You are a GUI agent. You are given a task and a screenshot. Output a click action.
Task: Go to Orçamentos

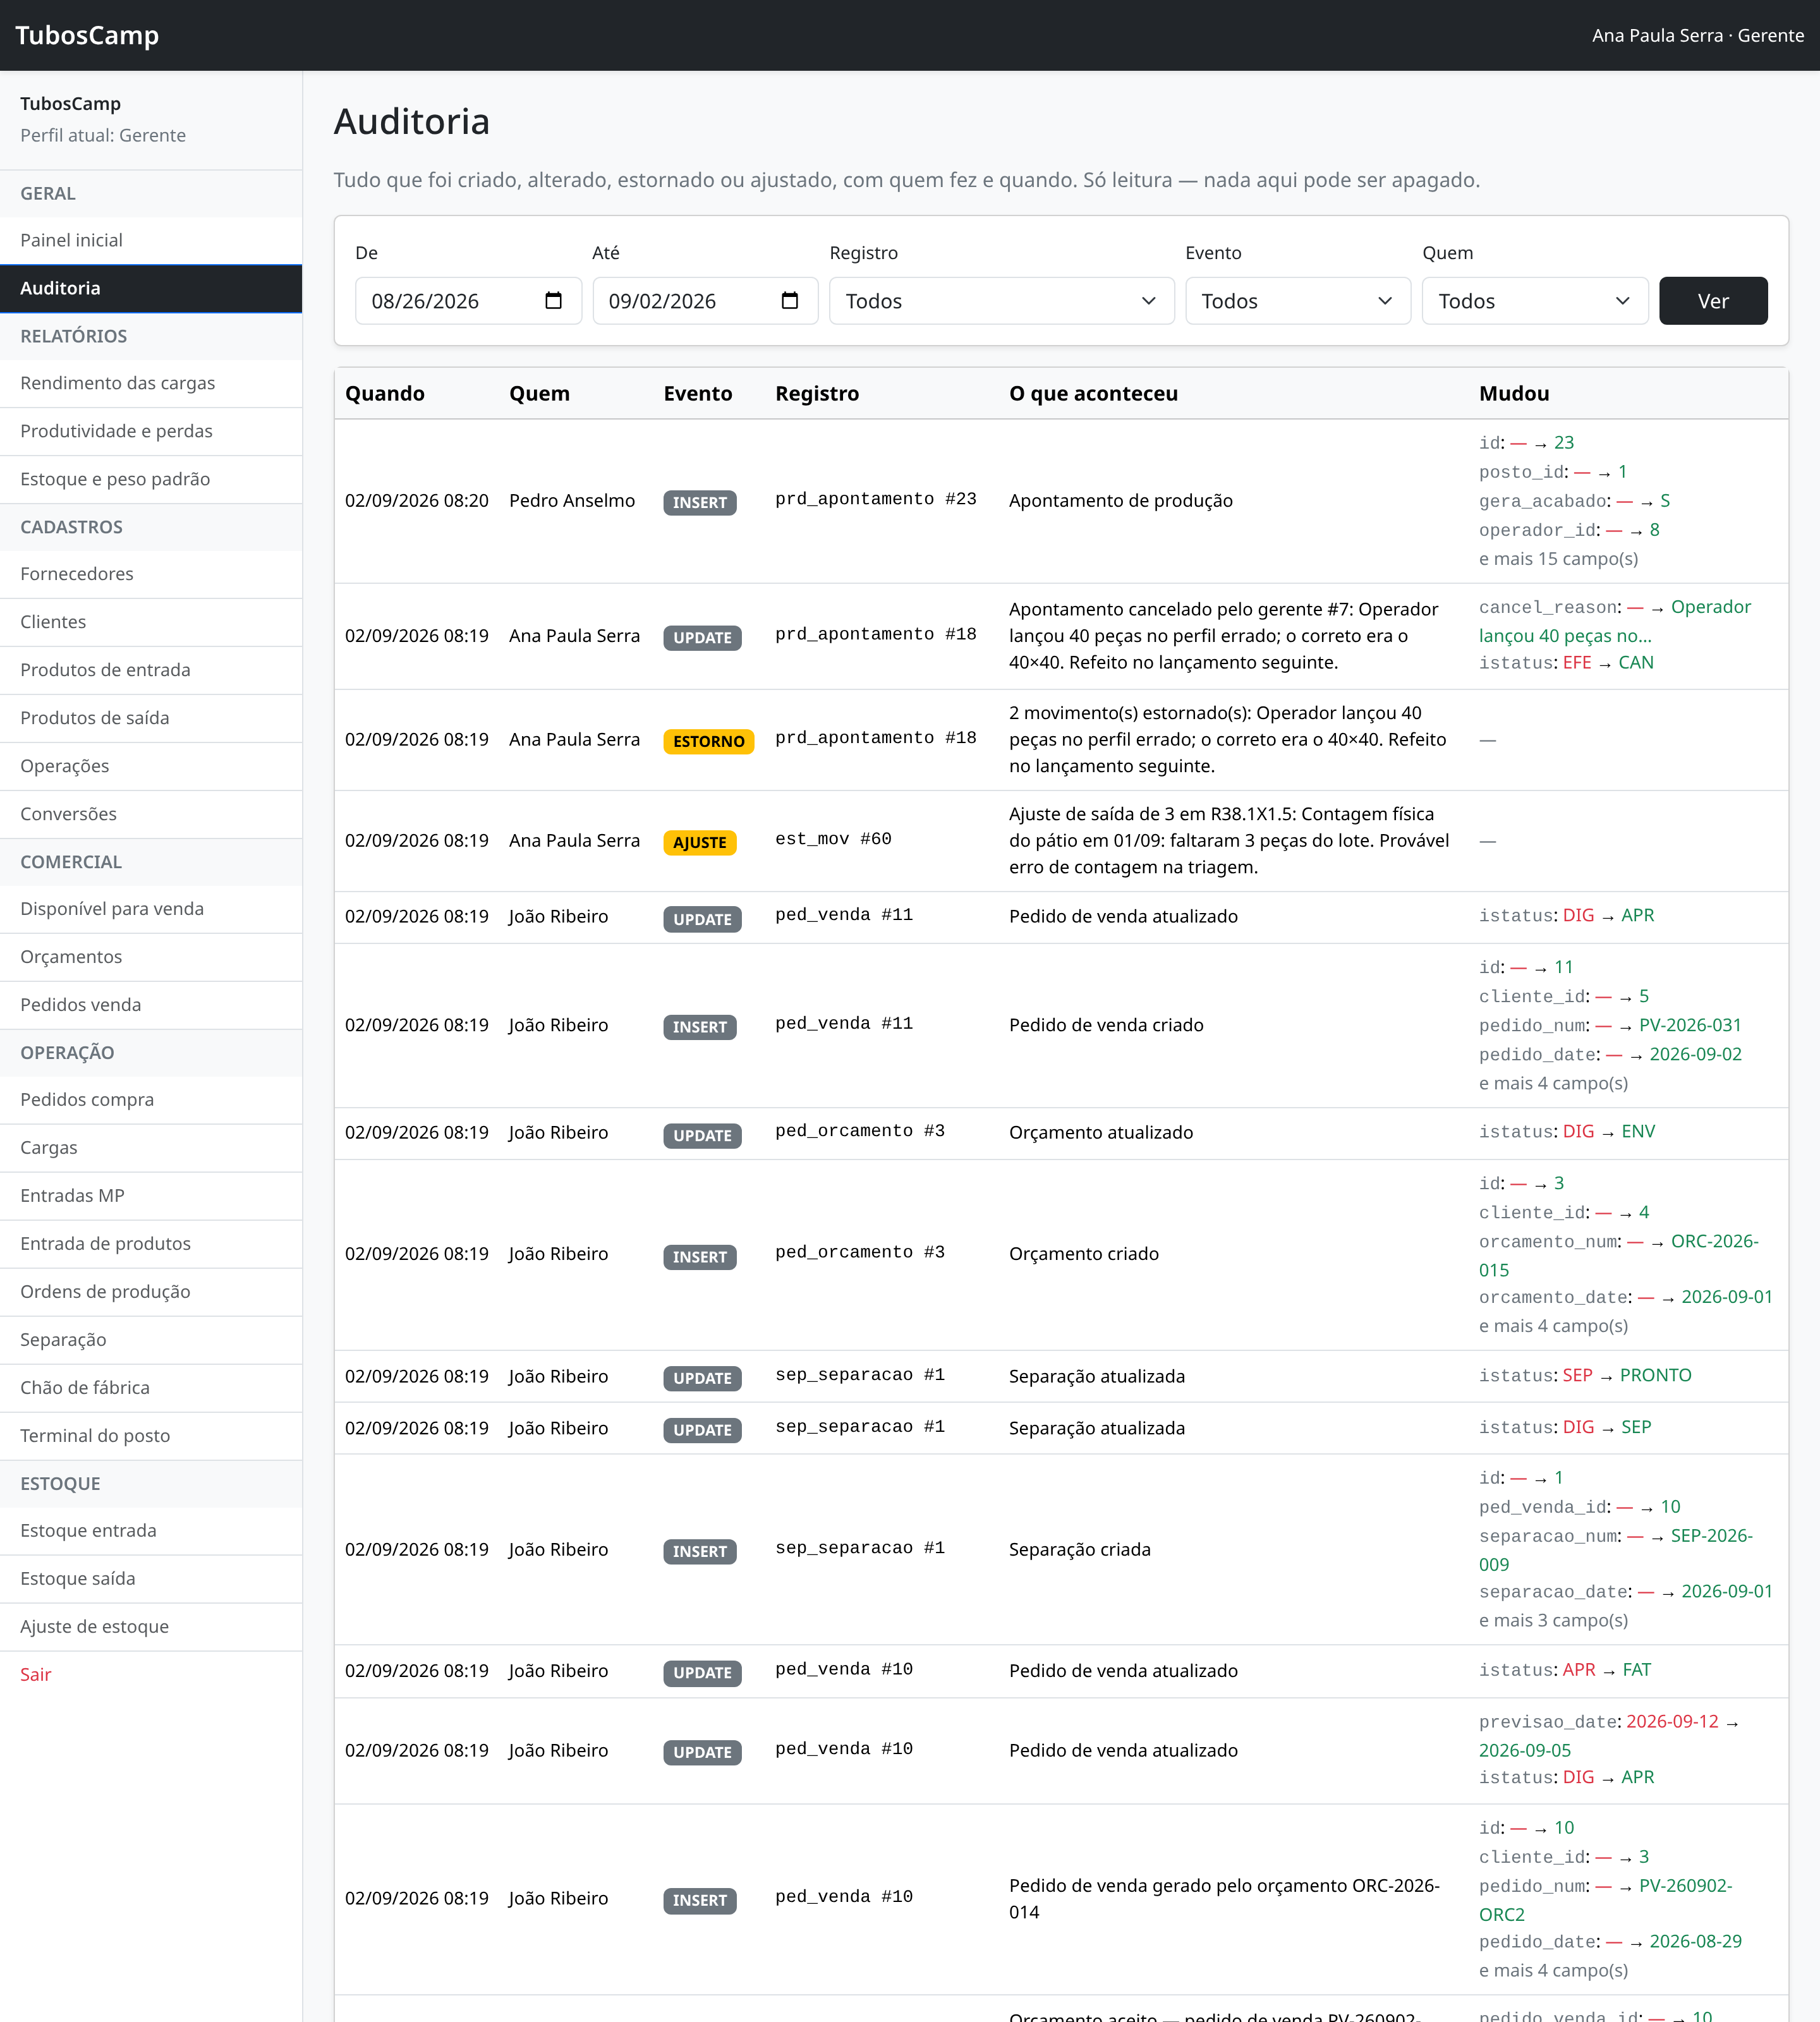pos(151,957)
